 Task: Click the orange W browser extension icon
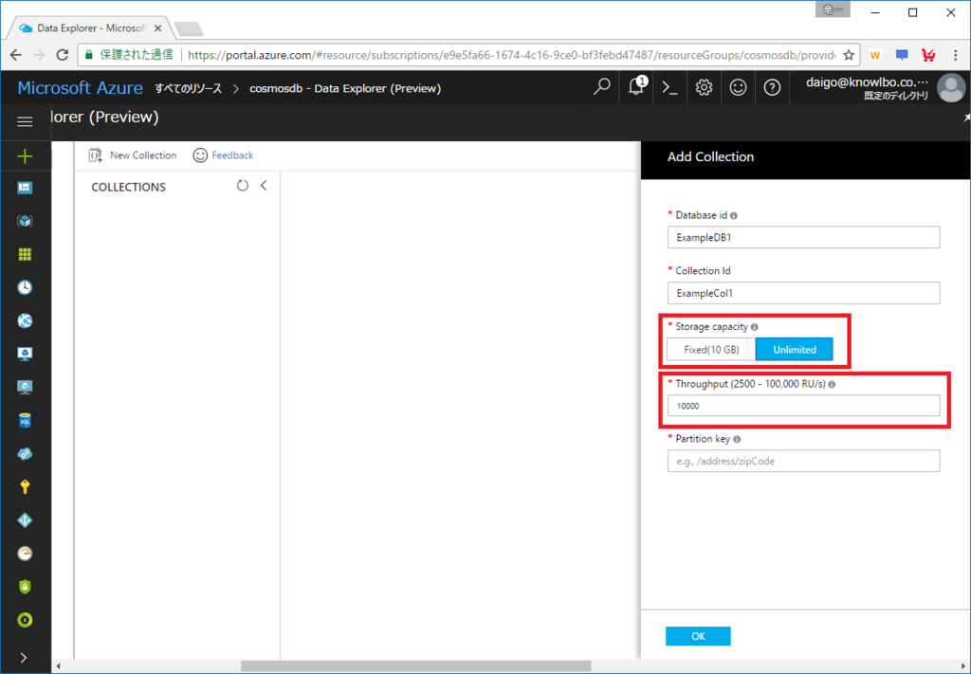pyautogui.click(x=875, y=55)
